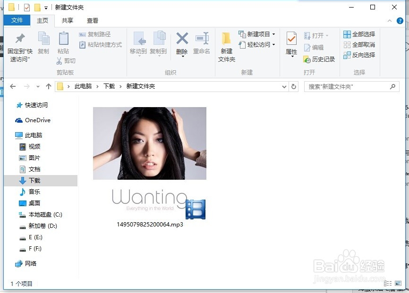409x293 pixels.
Task: Click the Open (打开) ribbon button
Action: pos(316,35)
